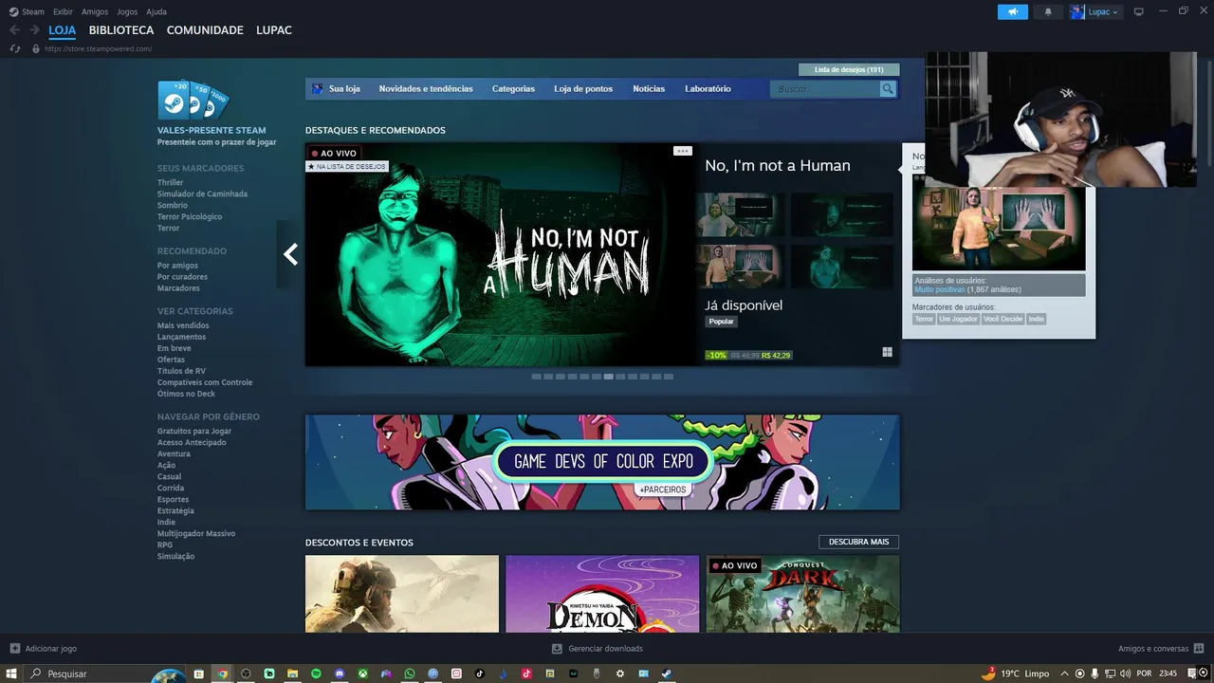
Task: Click DESCUBRA MAIS button
Action: (x=859, y=542)
